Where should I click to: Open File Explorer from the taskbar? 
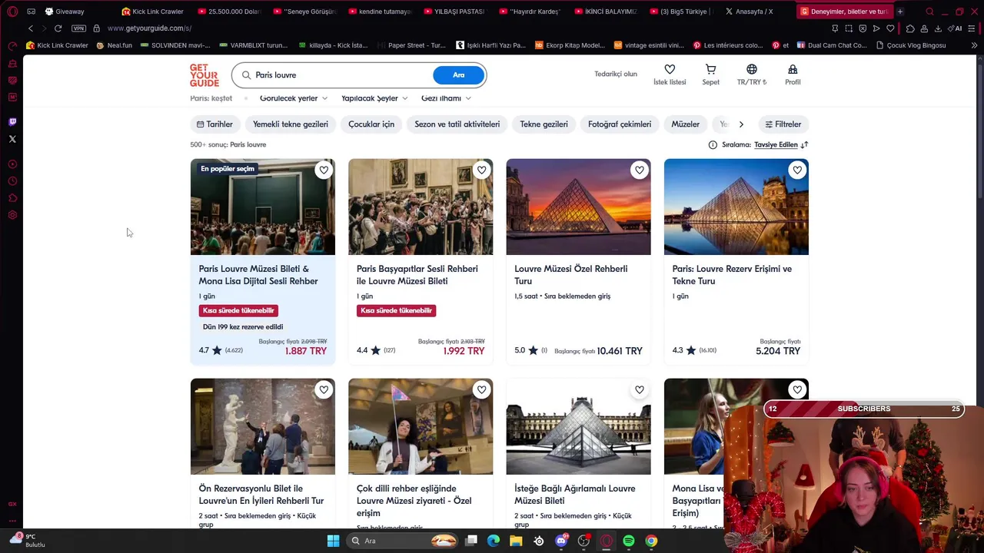point(516,541)
